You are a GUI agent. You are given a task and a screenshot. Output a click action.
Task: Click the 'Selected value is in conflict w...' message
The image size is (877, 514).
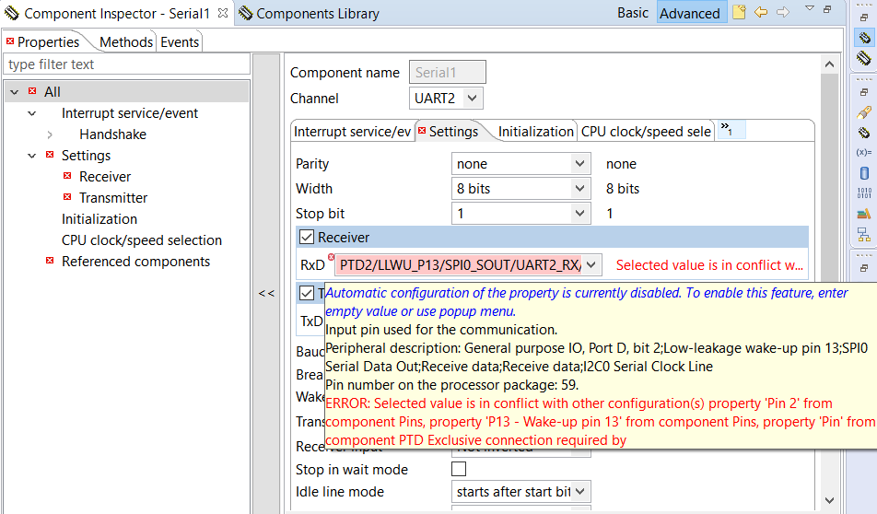(x=709, y=265)
